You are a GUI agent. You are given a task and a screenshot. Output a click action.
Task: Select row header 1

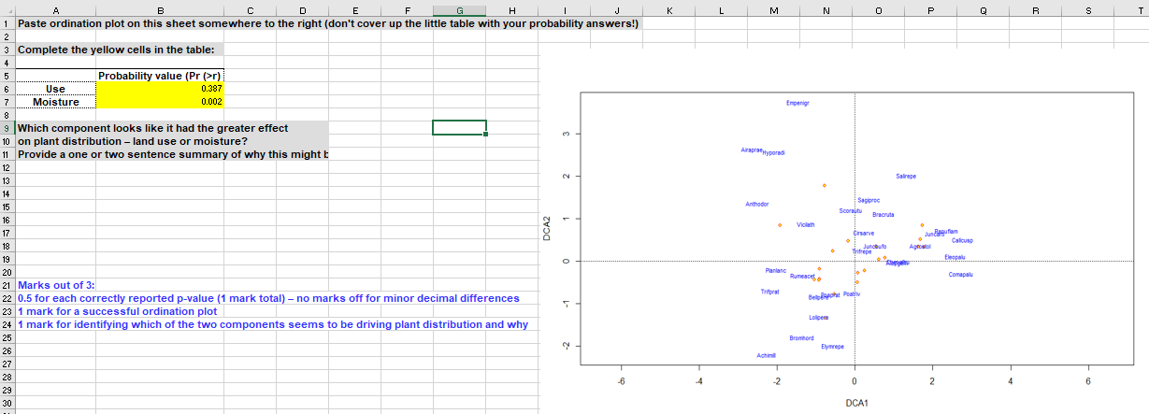click(7, 22)
